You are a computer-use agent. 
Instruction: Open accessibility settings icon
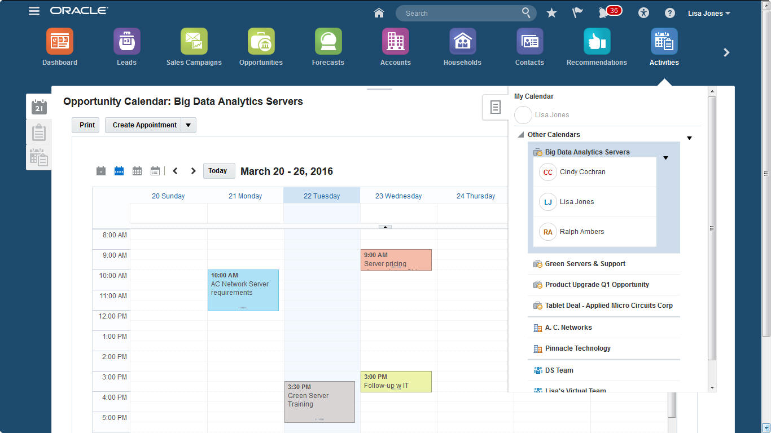pos(644,13)
